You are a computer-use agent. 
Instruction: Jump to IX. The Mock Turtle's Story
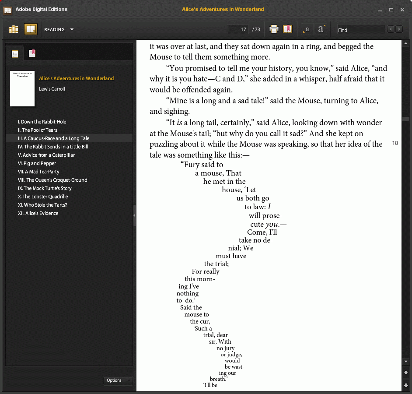click(45, 188)
